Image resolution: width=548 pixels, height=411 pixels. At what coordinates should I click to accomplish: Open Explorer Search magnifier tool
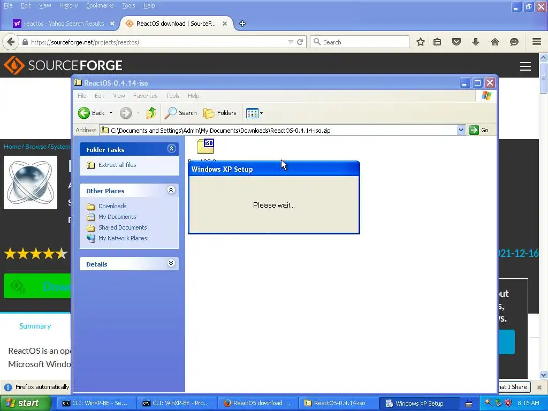click(181, 113)
